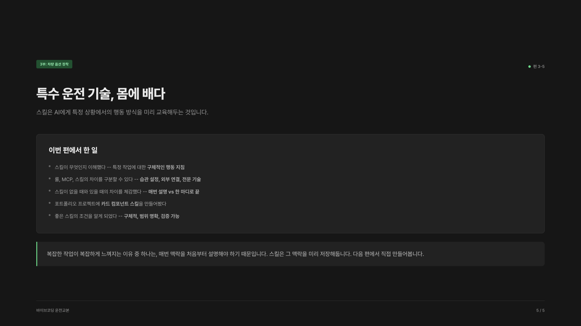Click the subtitle starting with 스킬은 AI에게
581x326 pixels.
[122, 112]
